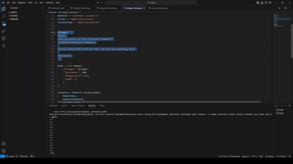This screenshot has width=293, height=164.
Task: Open the Help menu
Action: pos(57,3)
